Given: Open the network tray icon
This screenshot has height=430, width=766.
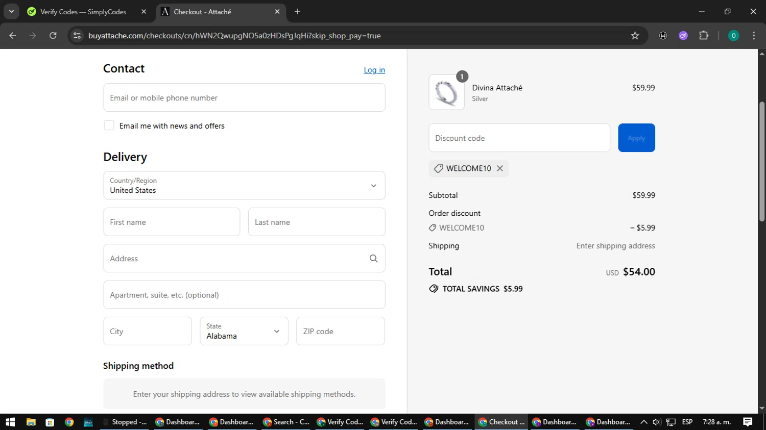Looking at the screenshot, I should (671, 422).
